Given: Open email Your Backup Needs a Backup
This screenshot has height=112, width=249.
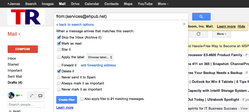Looking at the screenshot, I should click(x=218, y=73).
